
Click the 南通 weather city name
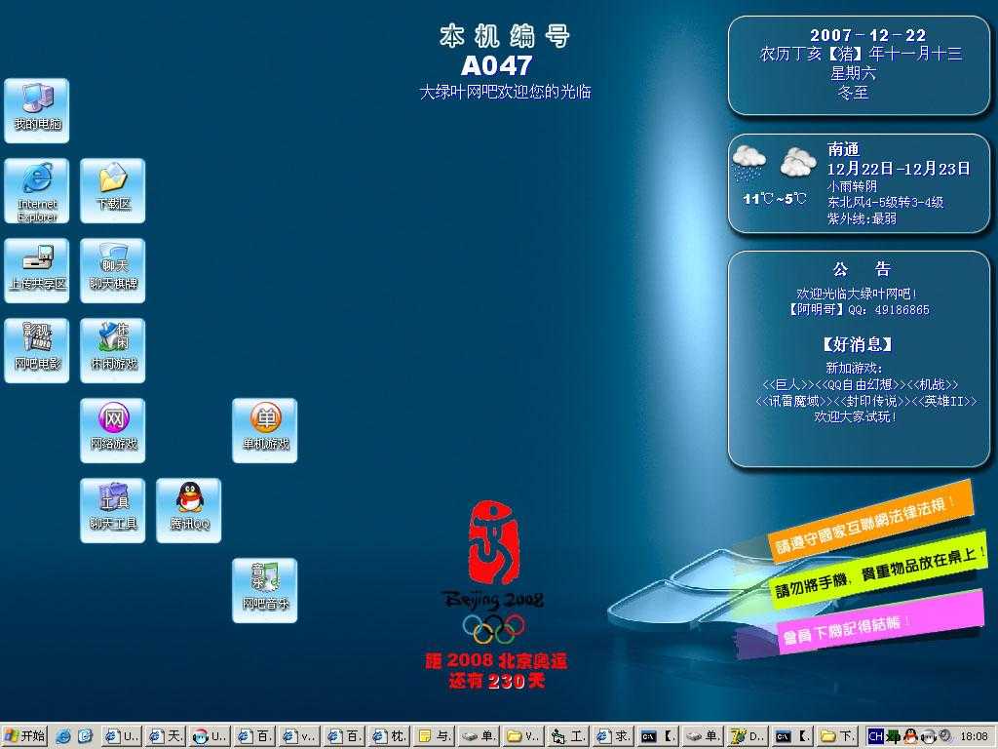(x=843, y=149)
